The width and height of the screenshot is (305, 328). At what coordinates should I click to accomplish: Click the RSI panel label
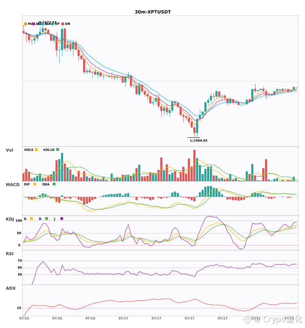pos(10,254)
